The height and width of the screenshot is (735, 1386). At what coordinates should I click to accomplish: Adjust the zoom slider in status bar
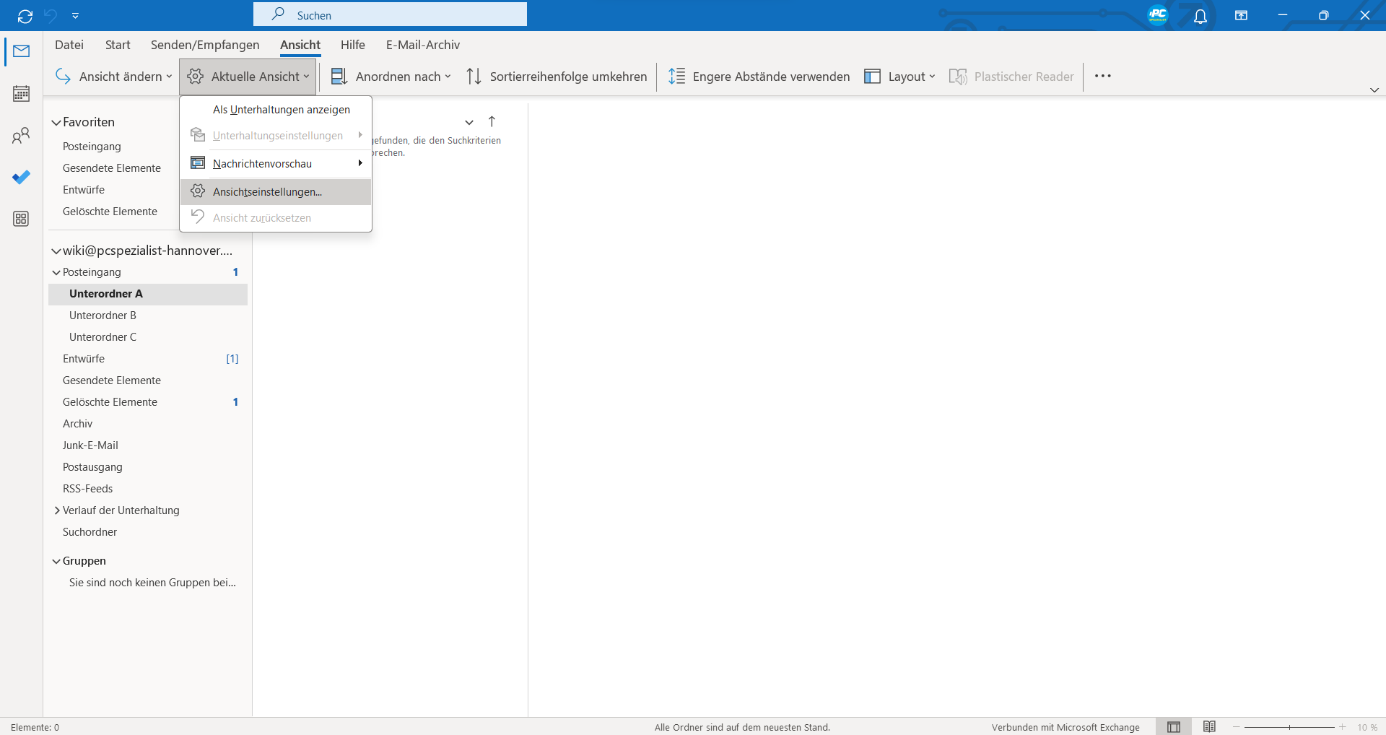[x=1289, y=727]
